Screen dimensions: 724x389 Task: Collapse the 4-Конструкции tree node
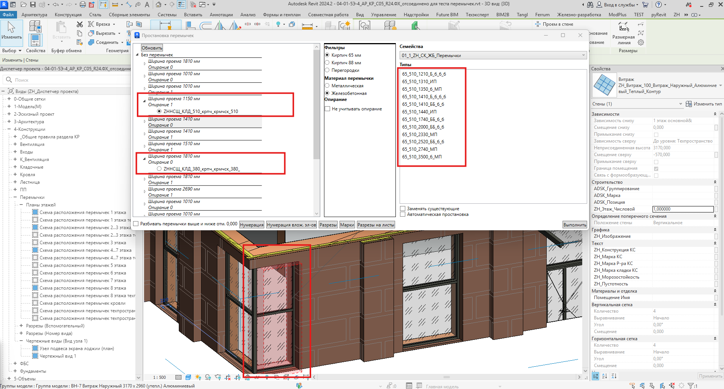coord(9,129)
